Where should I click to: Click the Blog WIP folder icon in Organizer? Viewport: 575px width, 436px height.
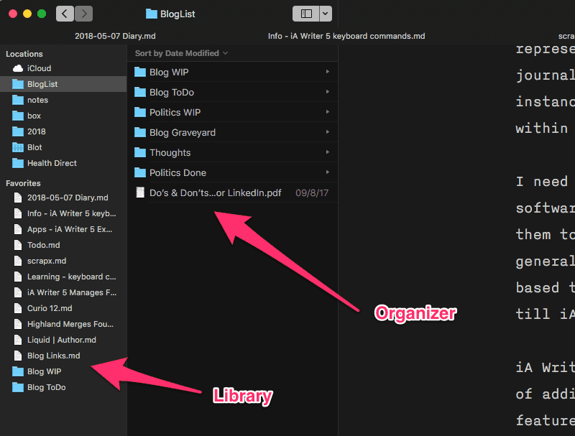140,72
